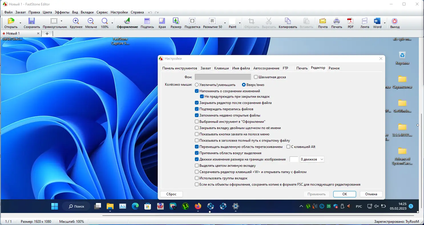Viewport: 424px width, 225px height.
Task: Open the Resize (Размер) tool
Action: point(176,21)
